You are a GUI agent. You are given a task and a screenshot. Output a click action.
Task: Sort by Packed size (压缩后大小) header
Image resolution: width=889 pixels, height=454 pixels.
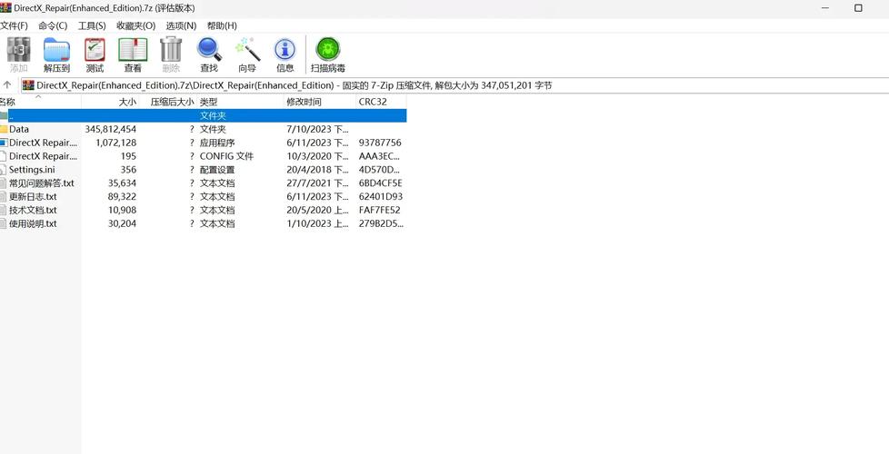click(168, 102)
